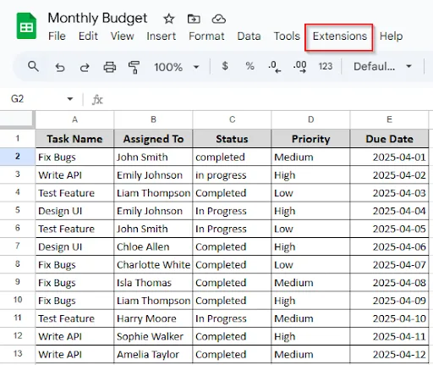Select column C header
Screen dimensions: 433x365
tap(232, 119)
